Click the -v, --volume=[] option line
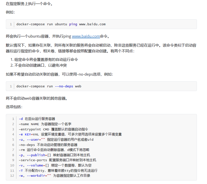This screenshot has height=184, width=207. point(55,165)
